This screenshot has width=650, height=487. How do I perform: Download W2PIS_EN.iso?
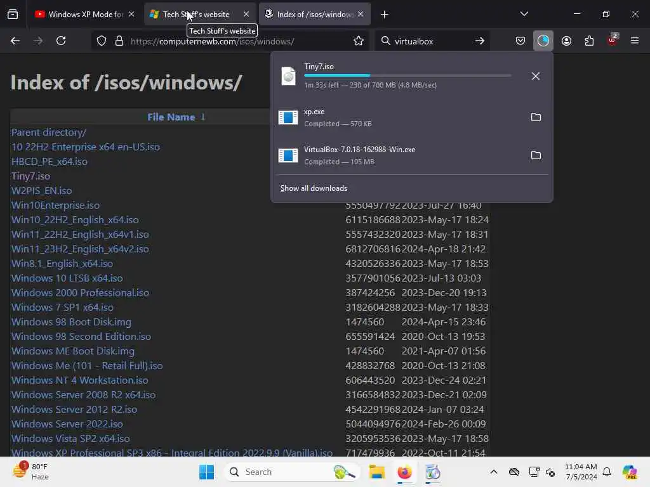point(41,190)
